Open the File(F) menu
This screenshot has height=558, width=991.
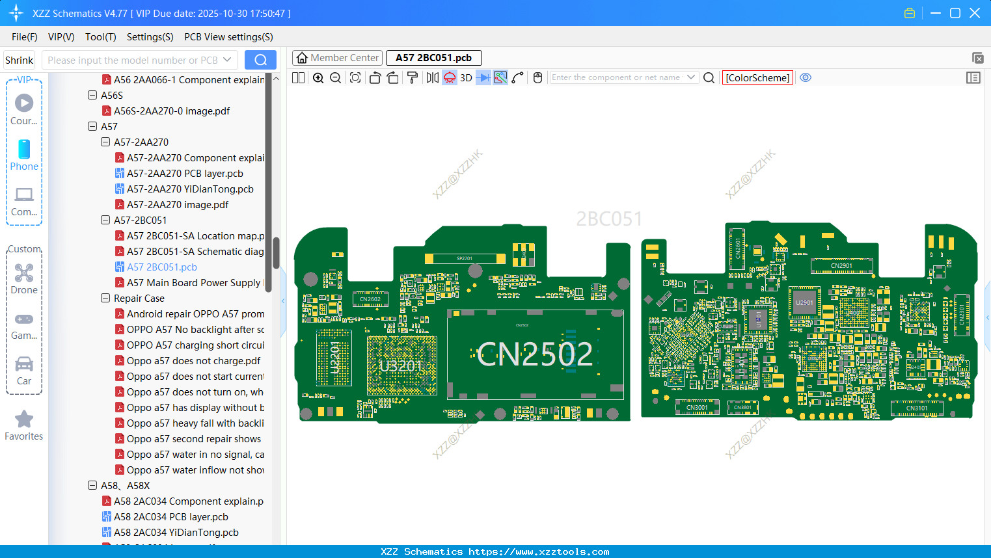pyautogui.click(x=25, y=37)
